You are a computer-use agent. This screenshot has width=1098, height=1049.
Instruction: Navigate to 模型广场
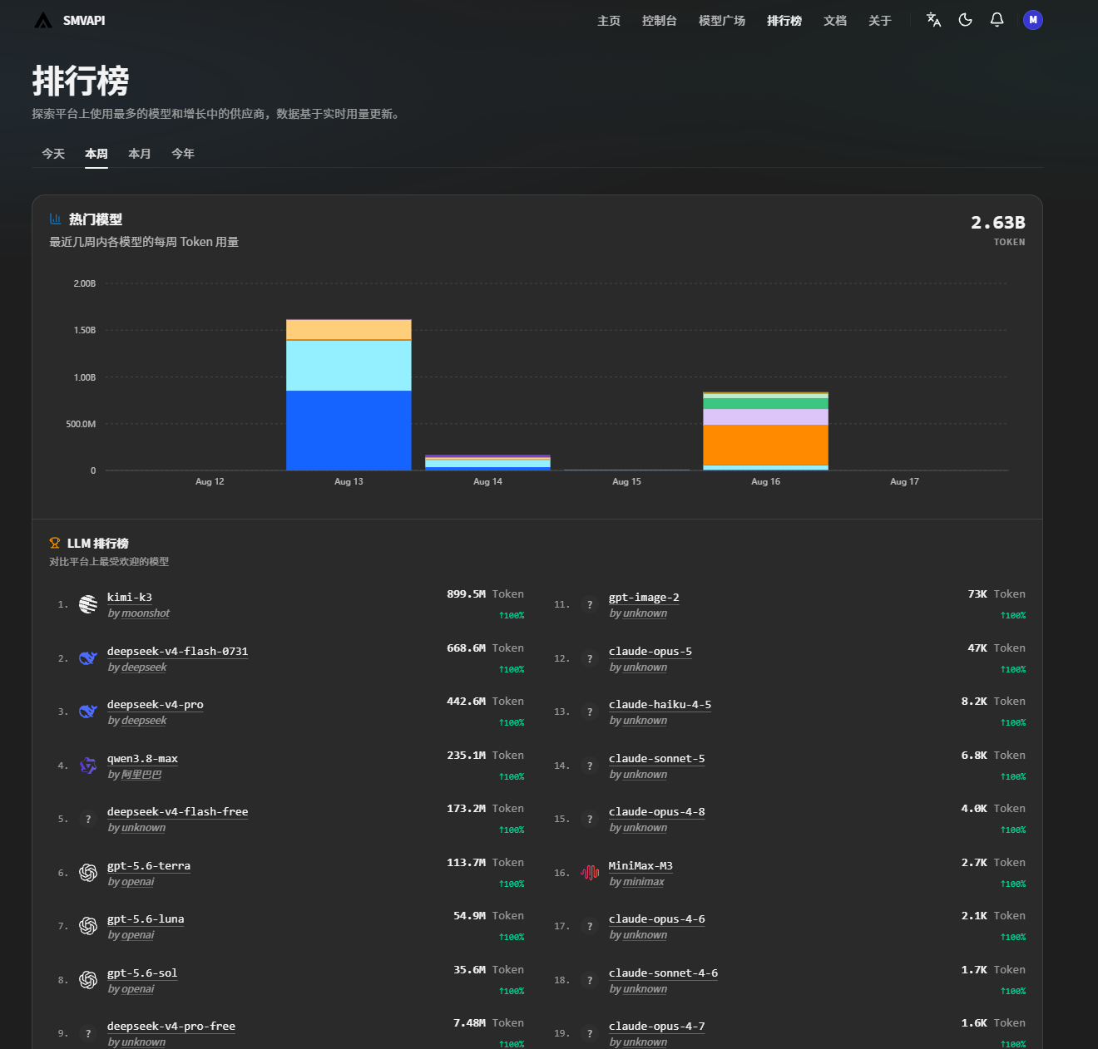tap(722, 21)
